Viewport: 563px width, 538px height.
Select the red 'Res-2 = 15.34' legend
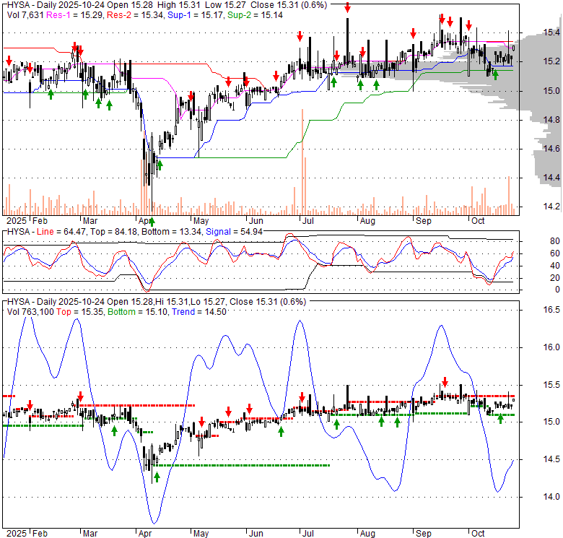coord(135,15)
